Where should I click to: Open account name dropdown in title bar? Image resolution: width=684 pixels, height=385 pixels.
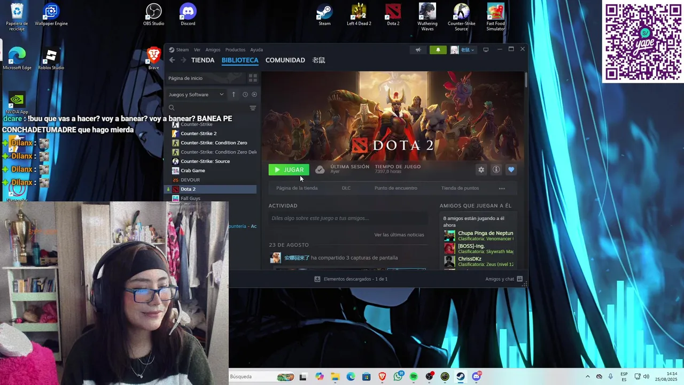463,50
